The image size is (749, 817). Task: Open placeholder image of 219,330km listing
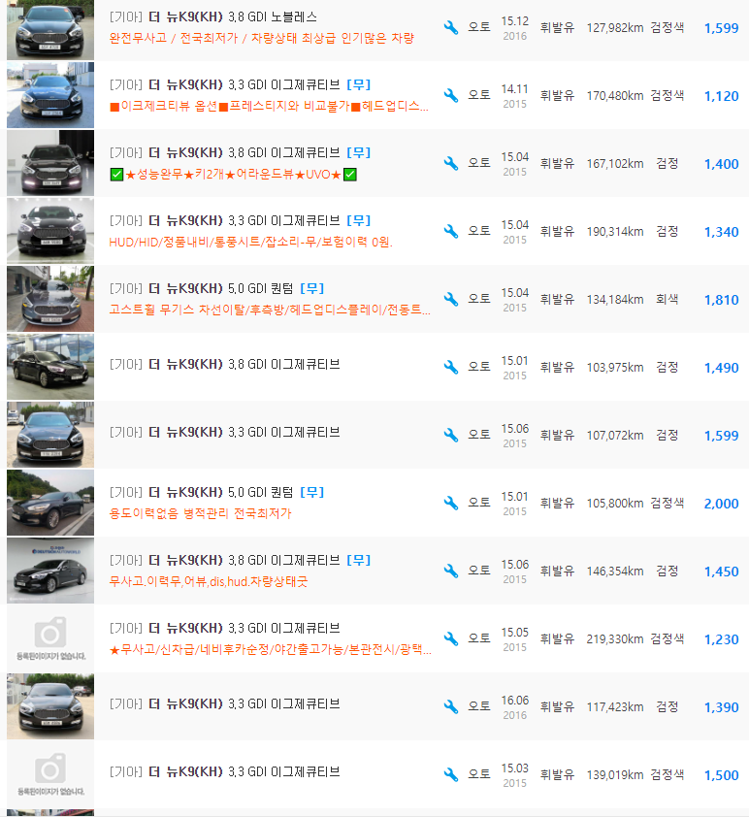click(50, 638)
